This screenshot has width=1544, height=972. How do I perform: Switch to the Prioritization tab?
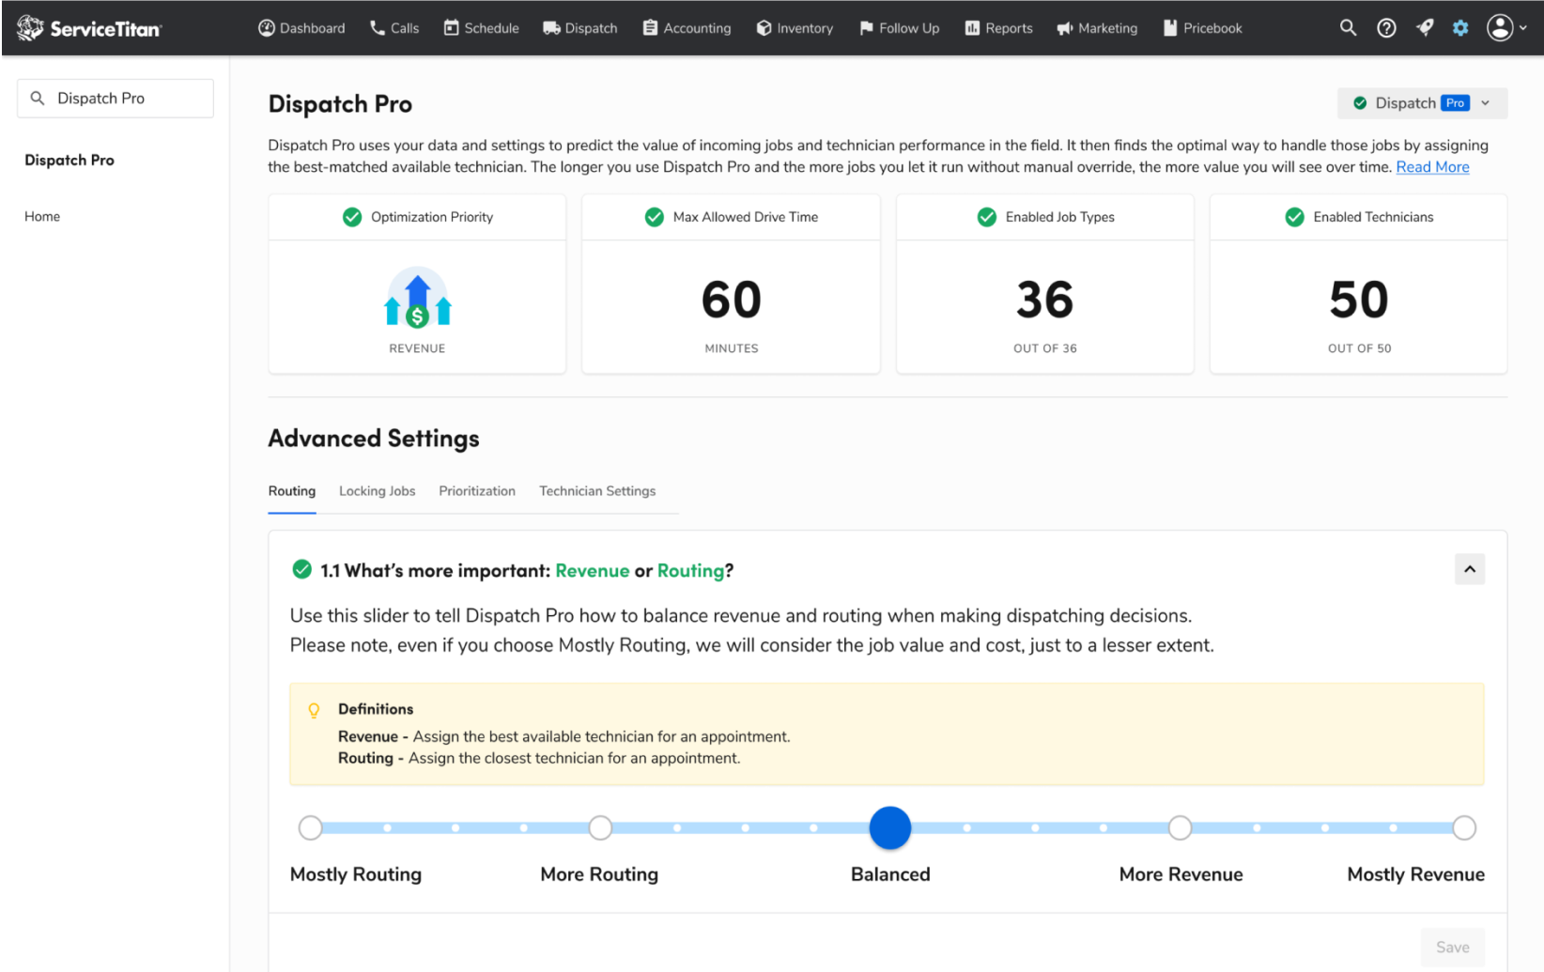pos(477,491)
